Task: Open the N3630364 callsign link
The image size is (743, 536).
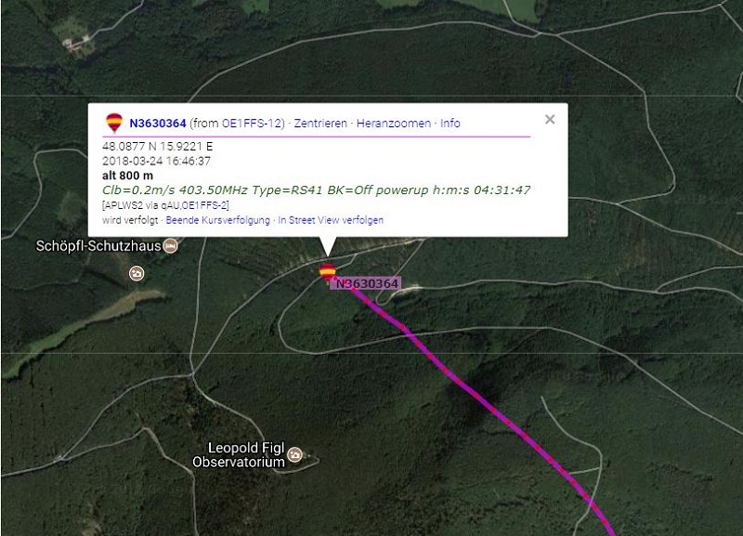Action: (x=158, y=124)
